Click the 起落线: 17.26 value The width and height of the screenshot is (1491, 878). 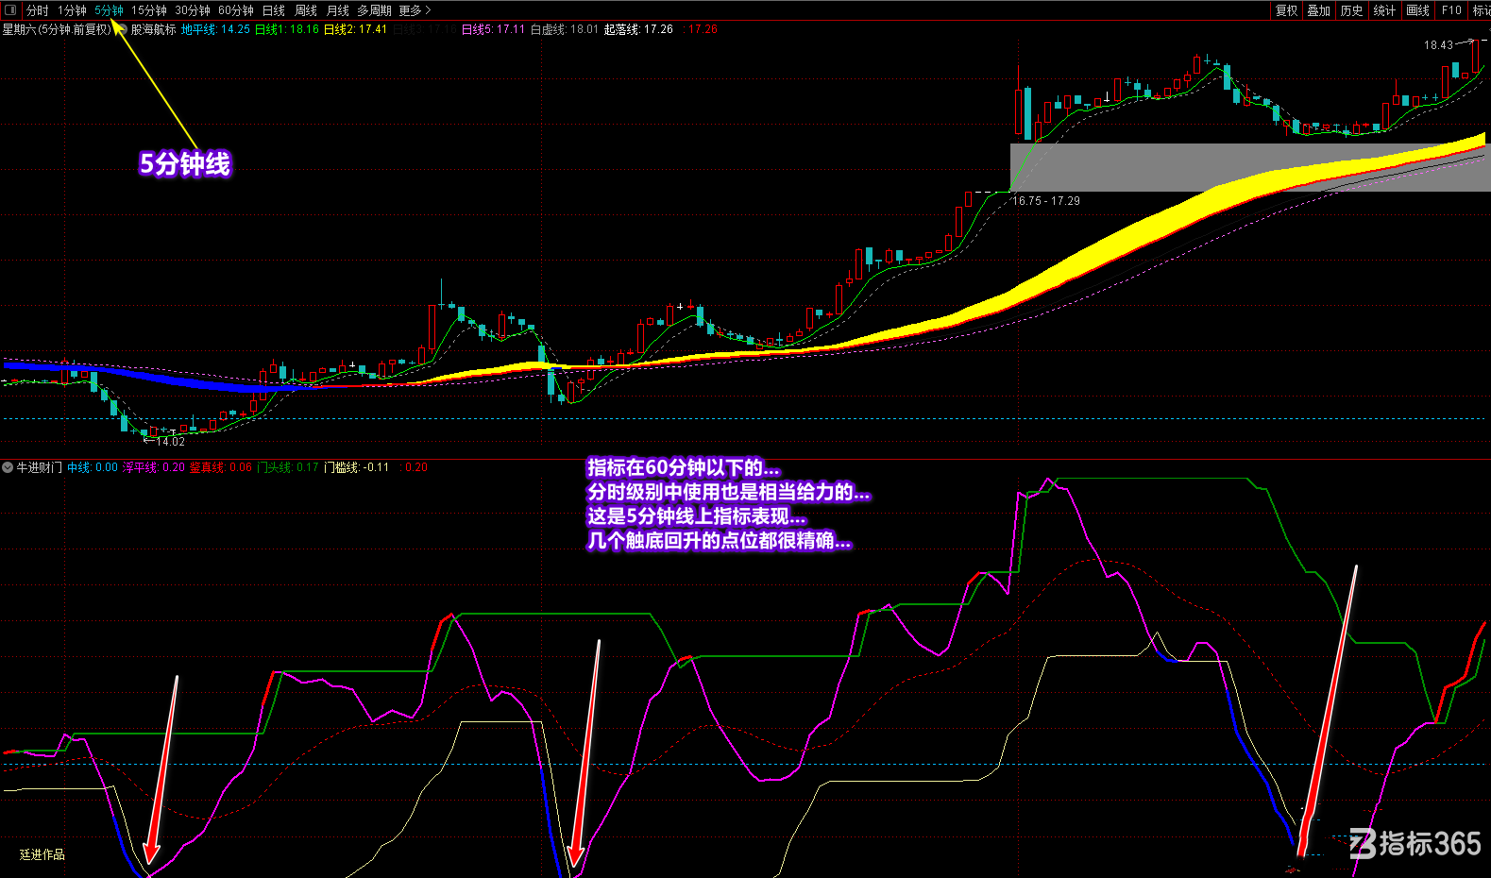[x=638, y=29]
